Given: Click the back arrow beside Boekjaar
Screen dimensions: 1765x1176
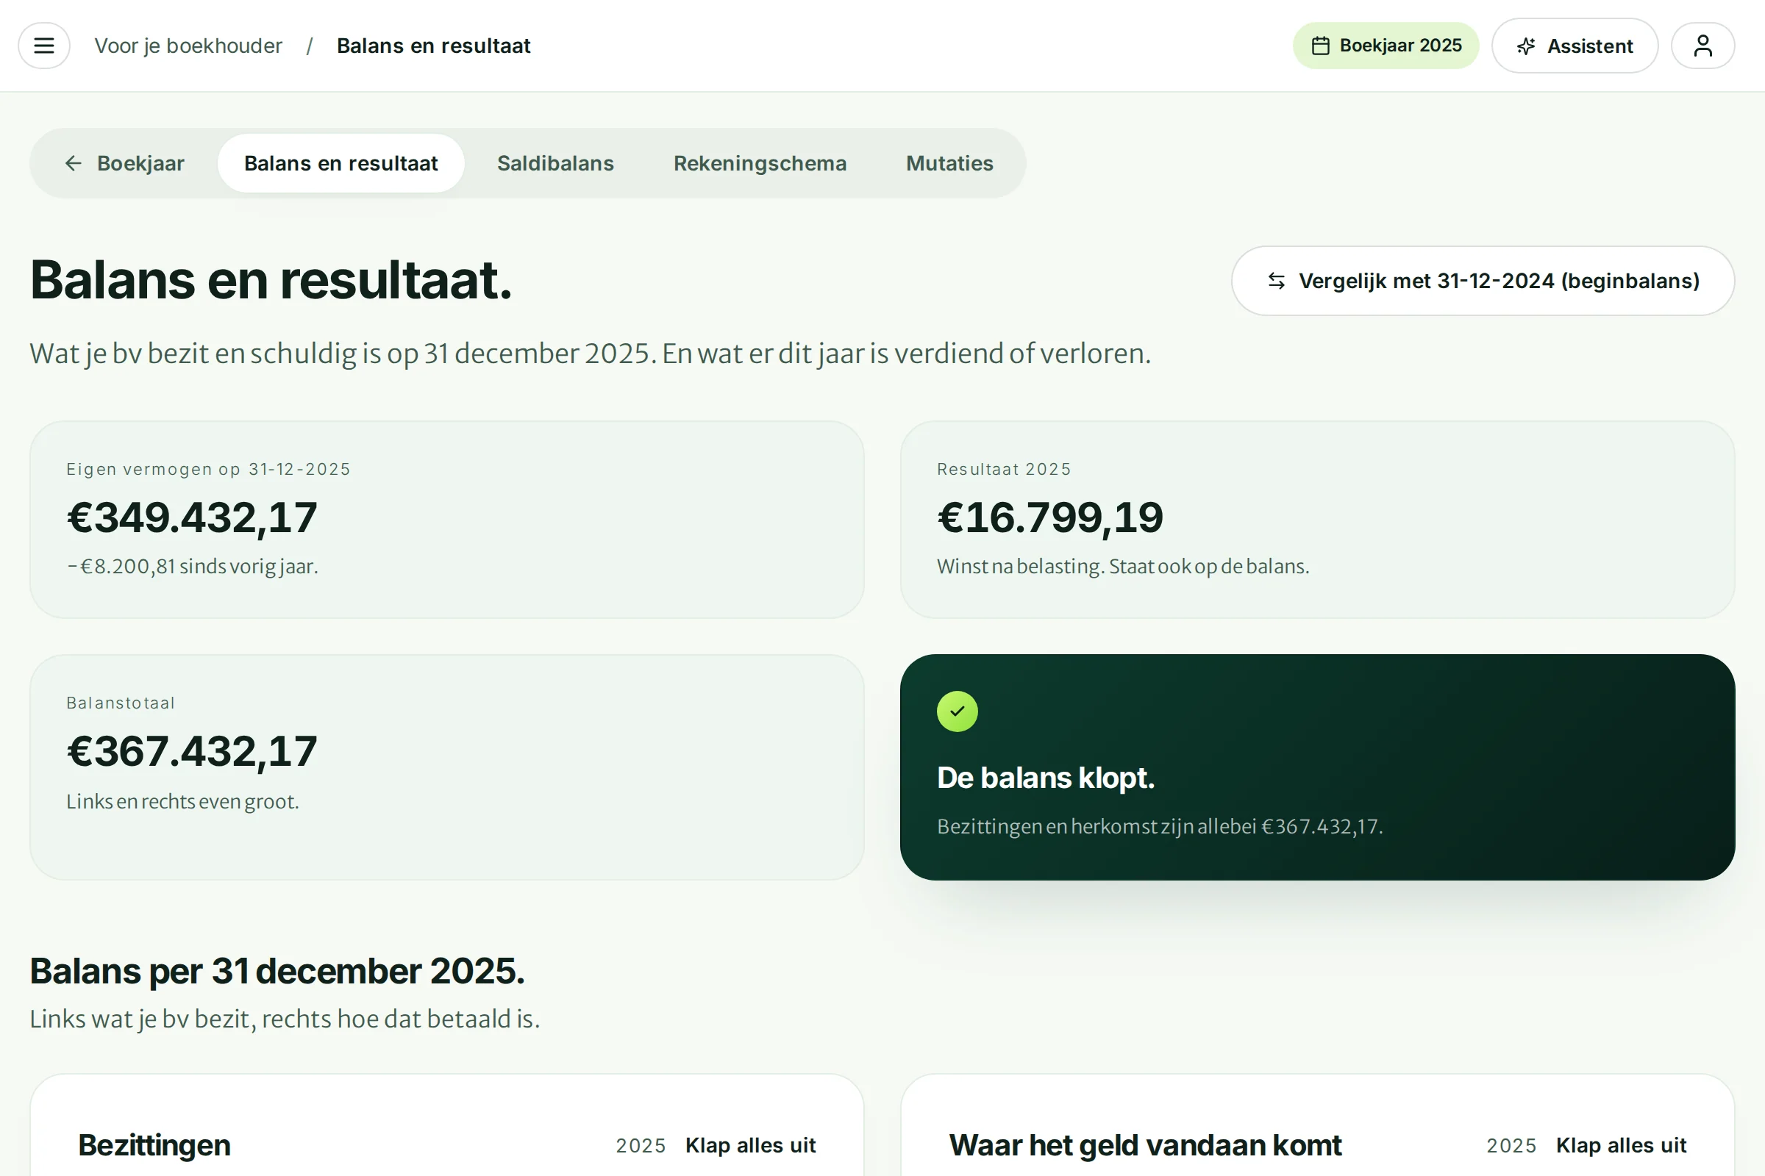Looking at the screenshot, I should coord(73,163).
